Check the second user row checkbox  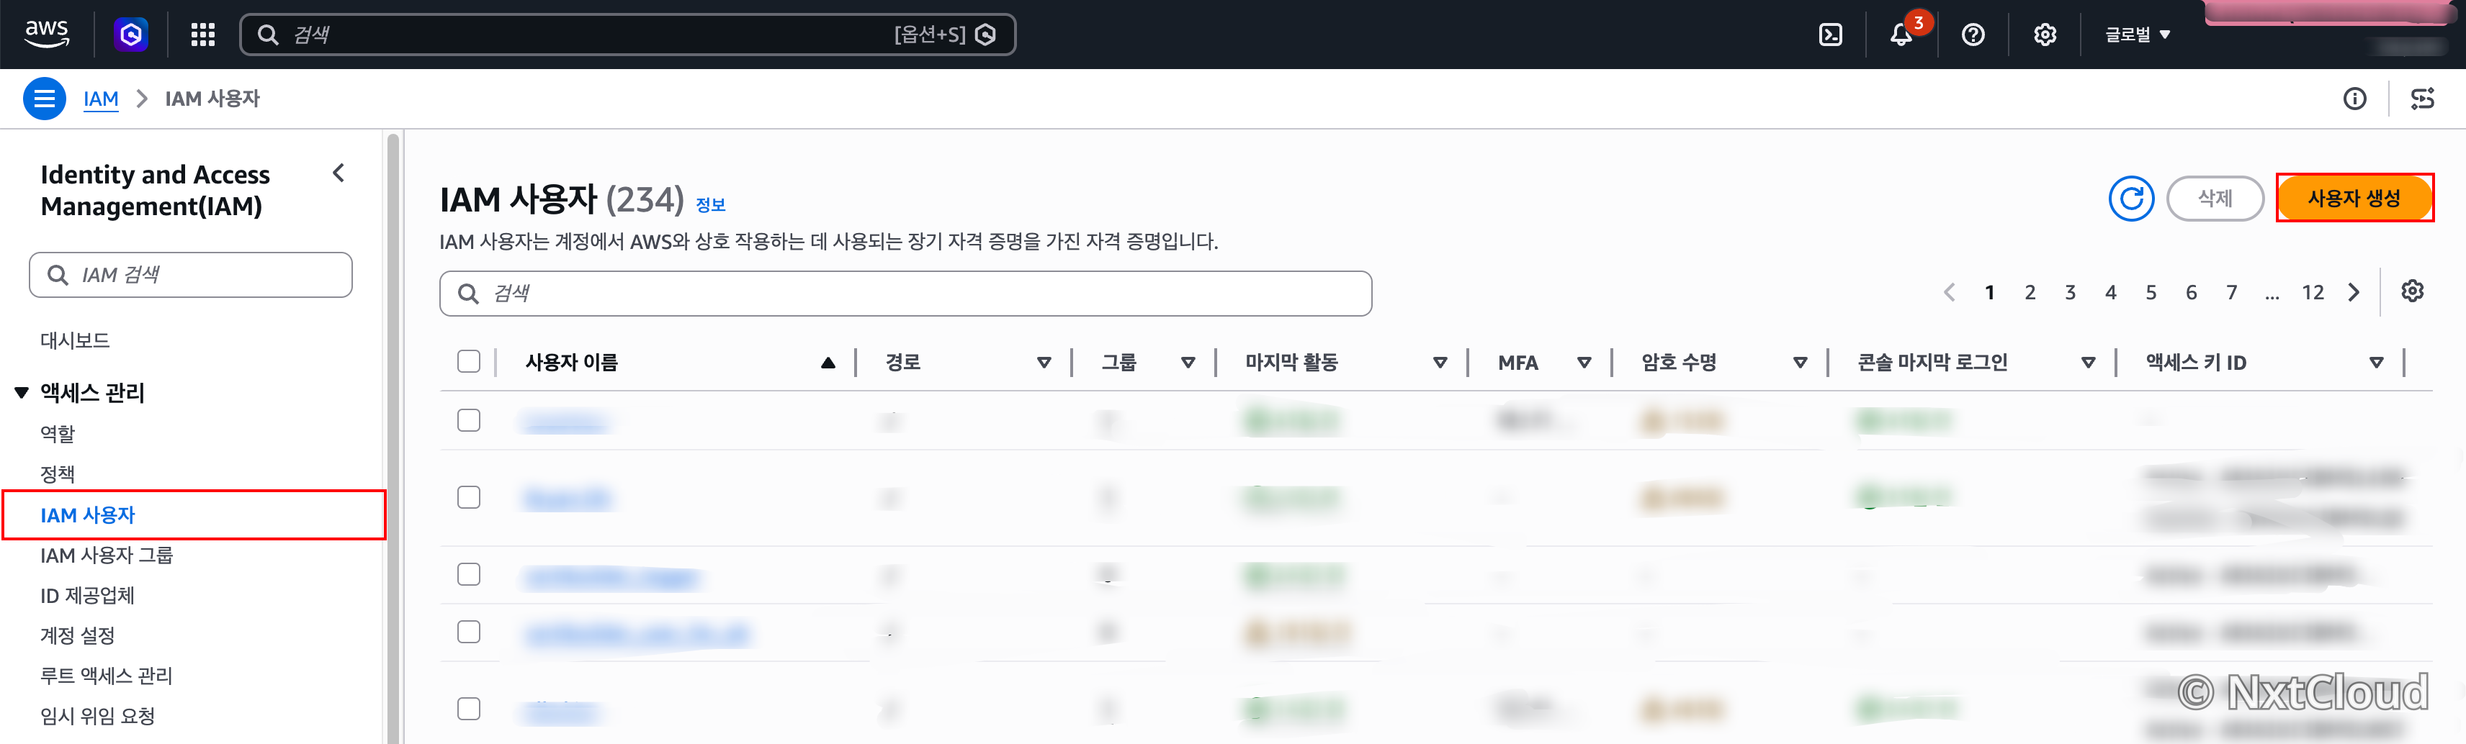(468, 497)
